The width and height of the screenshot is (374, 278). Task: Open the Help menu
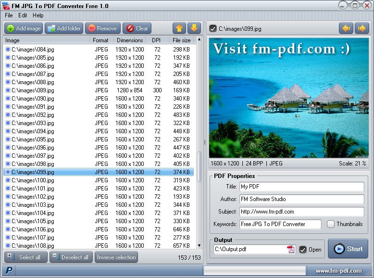point(38,15)
